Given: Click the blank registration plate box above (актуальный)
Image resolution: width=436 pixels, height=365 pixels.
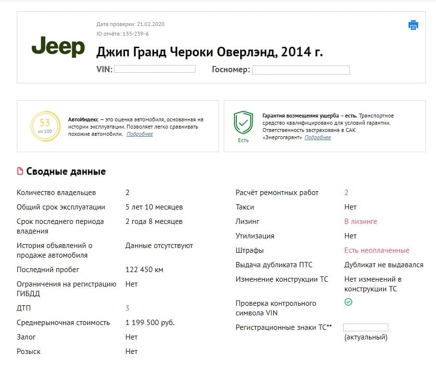Looking at the screenshot, I should click(366, 327).
